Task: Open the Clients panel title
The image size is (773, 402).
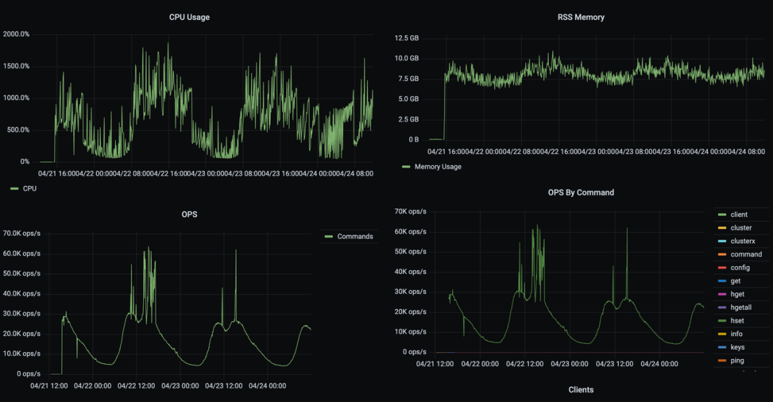Action: [x=580, y=390]
